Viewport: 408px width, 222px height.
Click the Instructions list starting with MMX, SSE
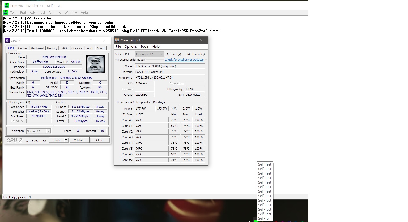pos(67,94)
